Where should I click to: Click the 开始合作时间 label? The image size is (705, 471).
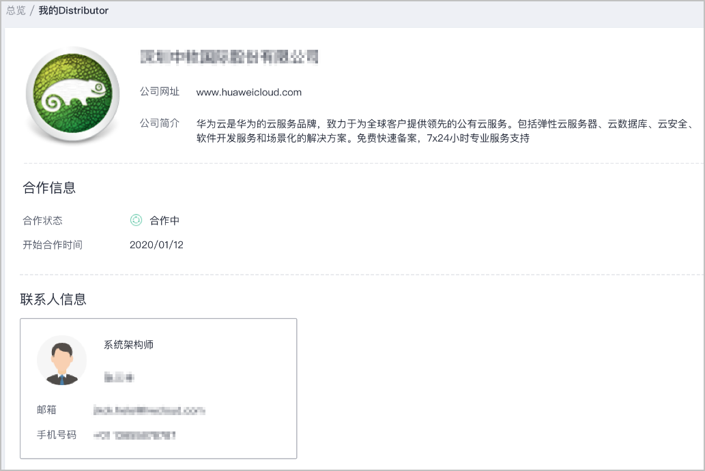[53, 245]
